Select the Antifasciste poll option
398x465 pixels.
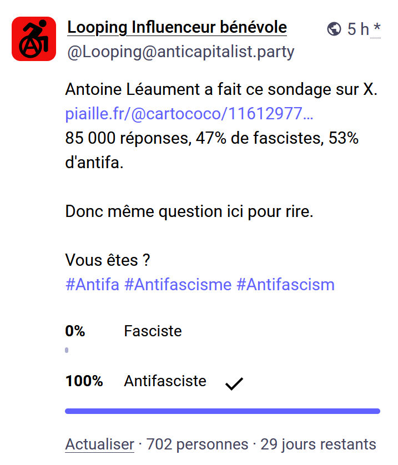point(165,381)
